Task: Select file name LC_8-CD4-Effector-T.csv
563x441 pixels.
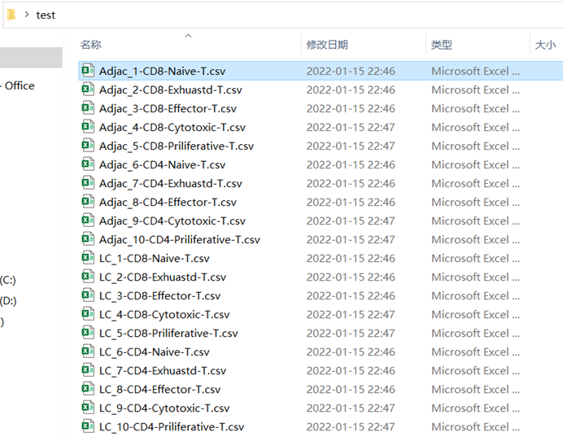Action: pos(159,389)
